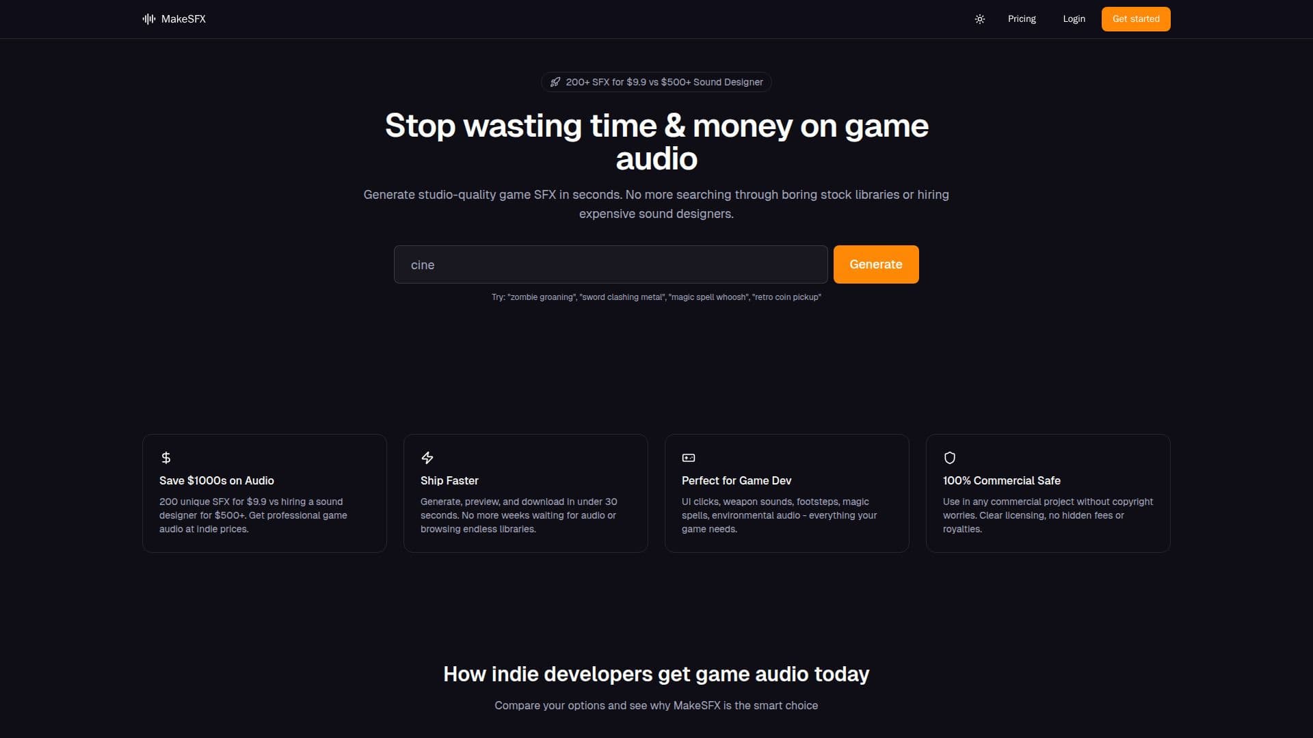Open the Login page
The image size is (1313, 738).
(x=1074, y=19)
